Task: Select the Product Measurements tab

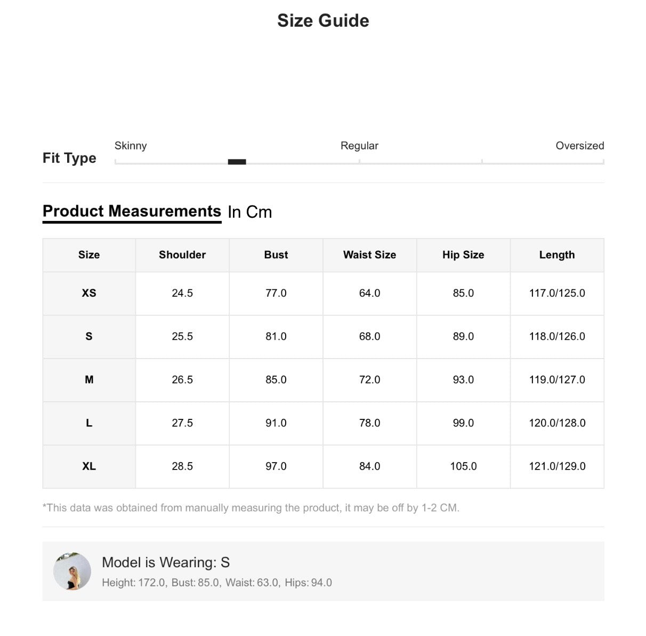Action: [132, 211]
